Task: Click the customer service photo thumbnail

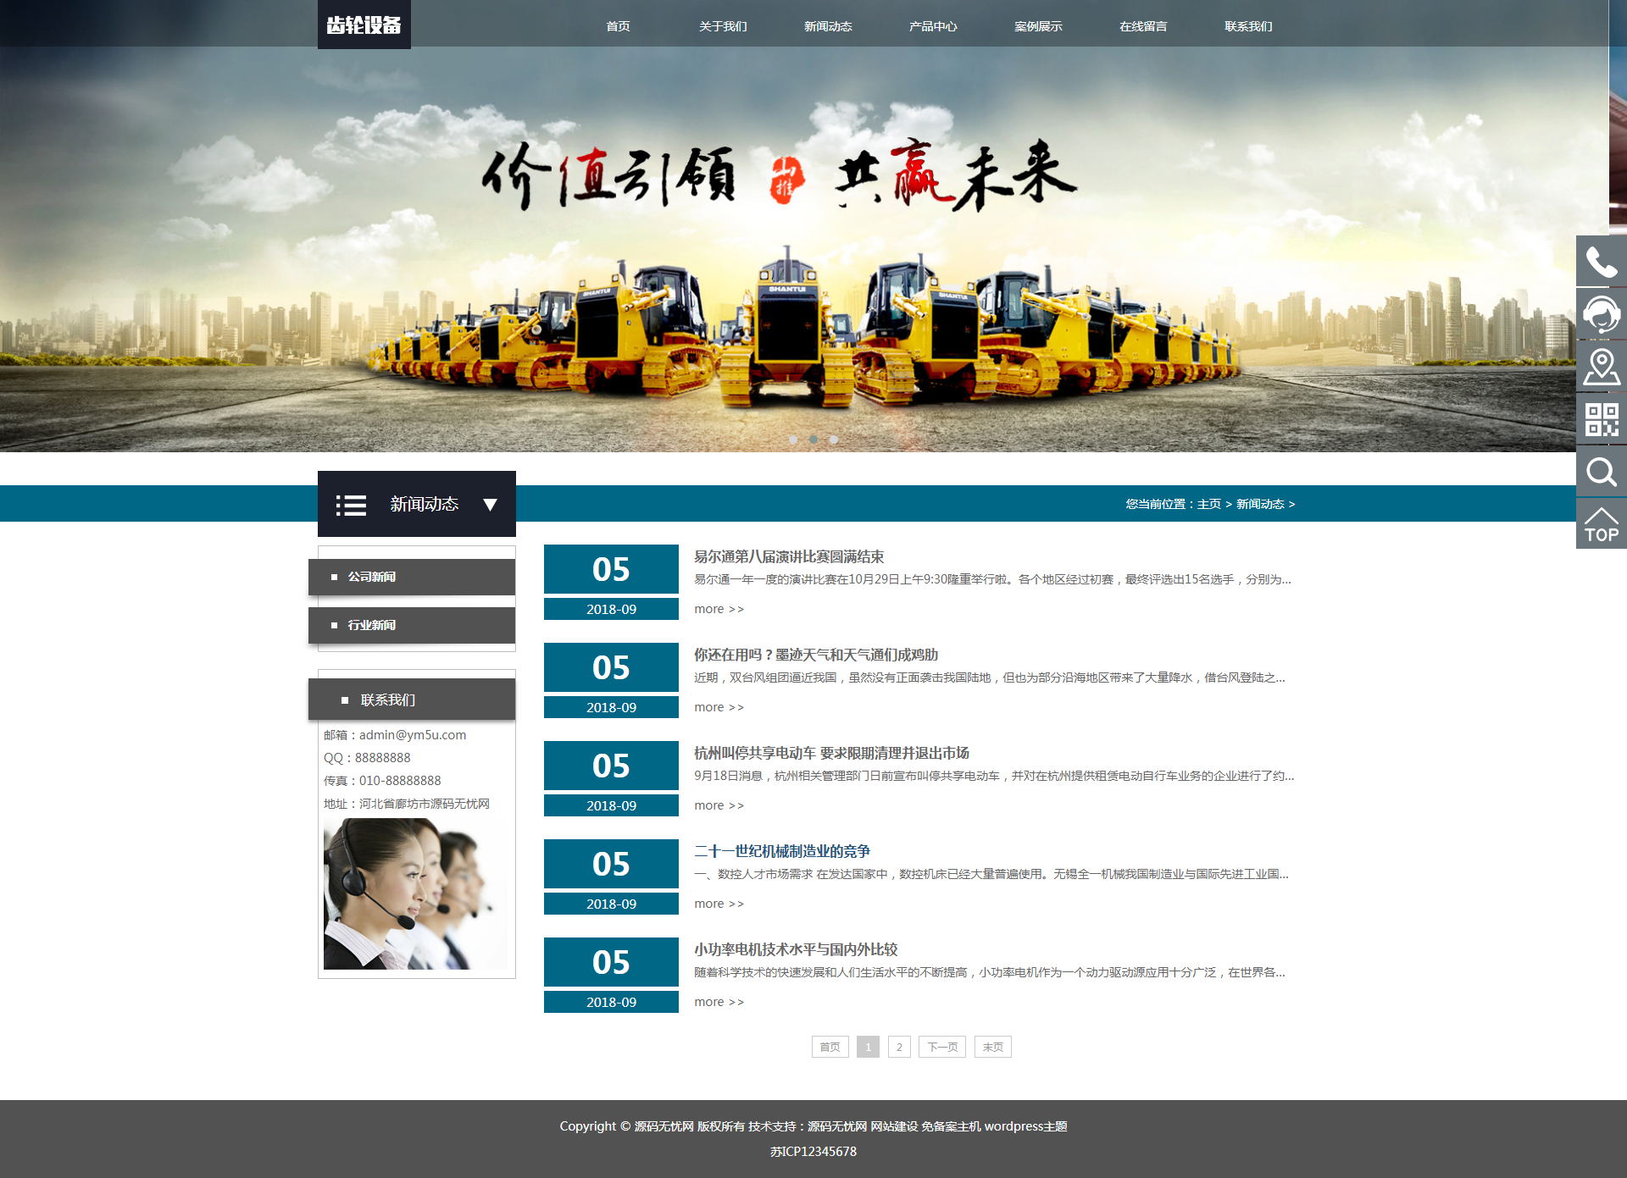Action: (x=415, y=893)
